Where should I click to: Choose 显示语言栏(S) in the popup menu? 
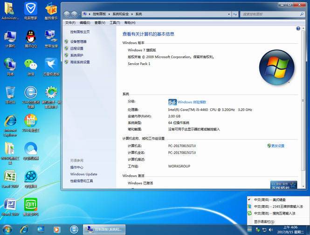click(264, 222)
